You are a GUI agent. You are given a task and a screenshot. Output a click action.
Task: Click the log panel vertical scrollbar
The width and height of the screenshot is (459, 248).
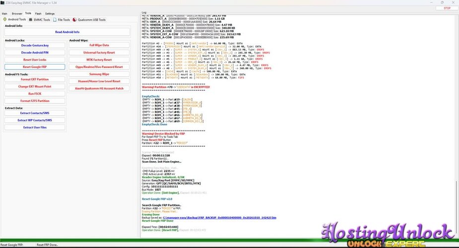click(x=456, y=126)
